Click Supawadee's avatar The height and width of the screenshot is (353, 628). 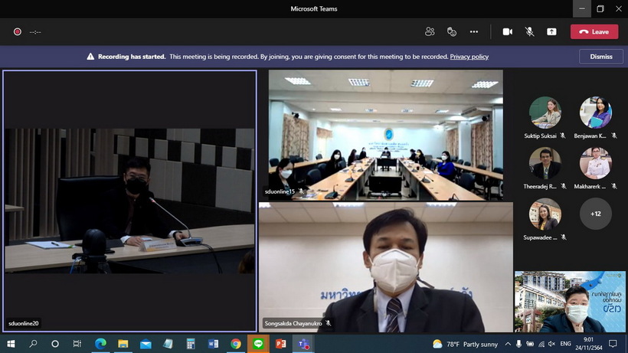[545, 214]
